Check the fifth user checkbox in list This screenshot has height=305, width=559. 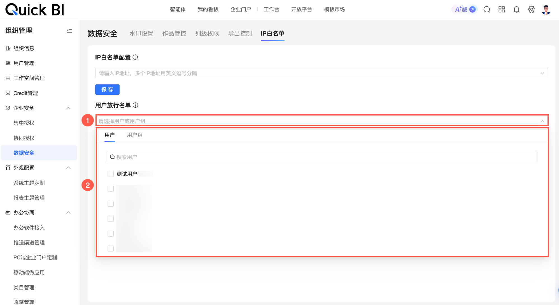(111, 234)
